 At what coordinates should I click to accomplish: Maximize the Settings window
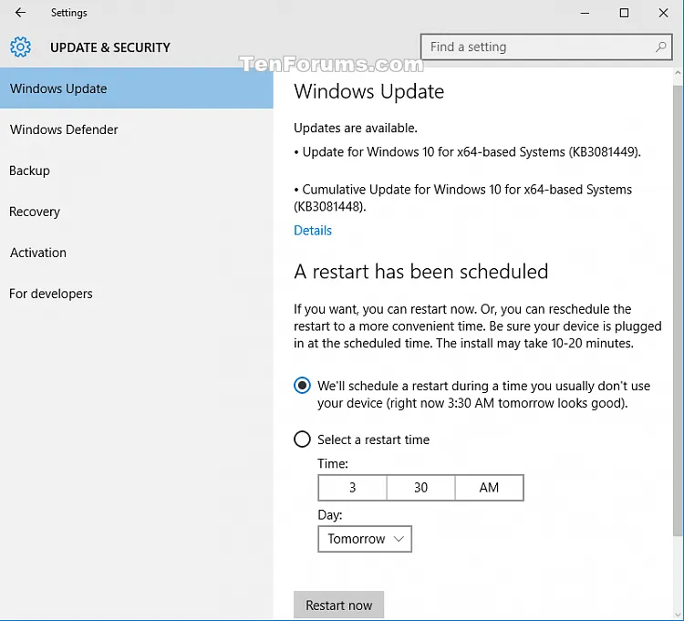(x=624, y=13)
